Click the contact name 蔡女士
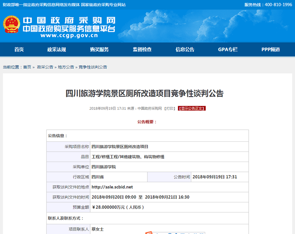This screenshot has width=295, height=234. pyautogui.click(x=97, y=229)
